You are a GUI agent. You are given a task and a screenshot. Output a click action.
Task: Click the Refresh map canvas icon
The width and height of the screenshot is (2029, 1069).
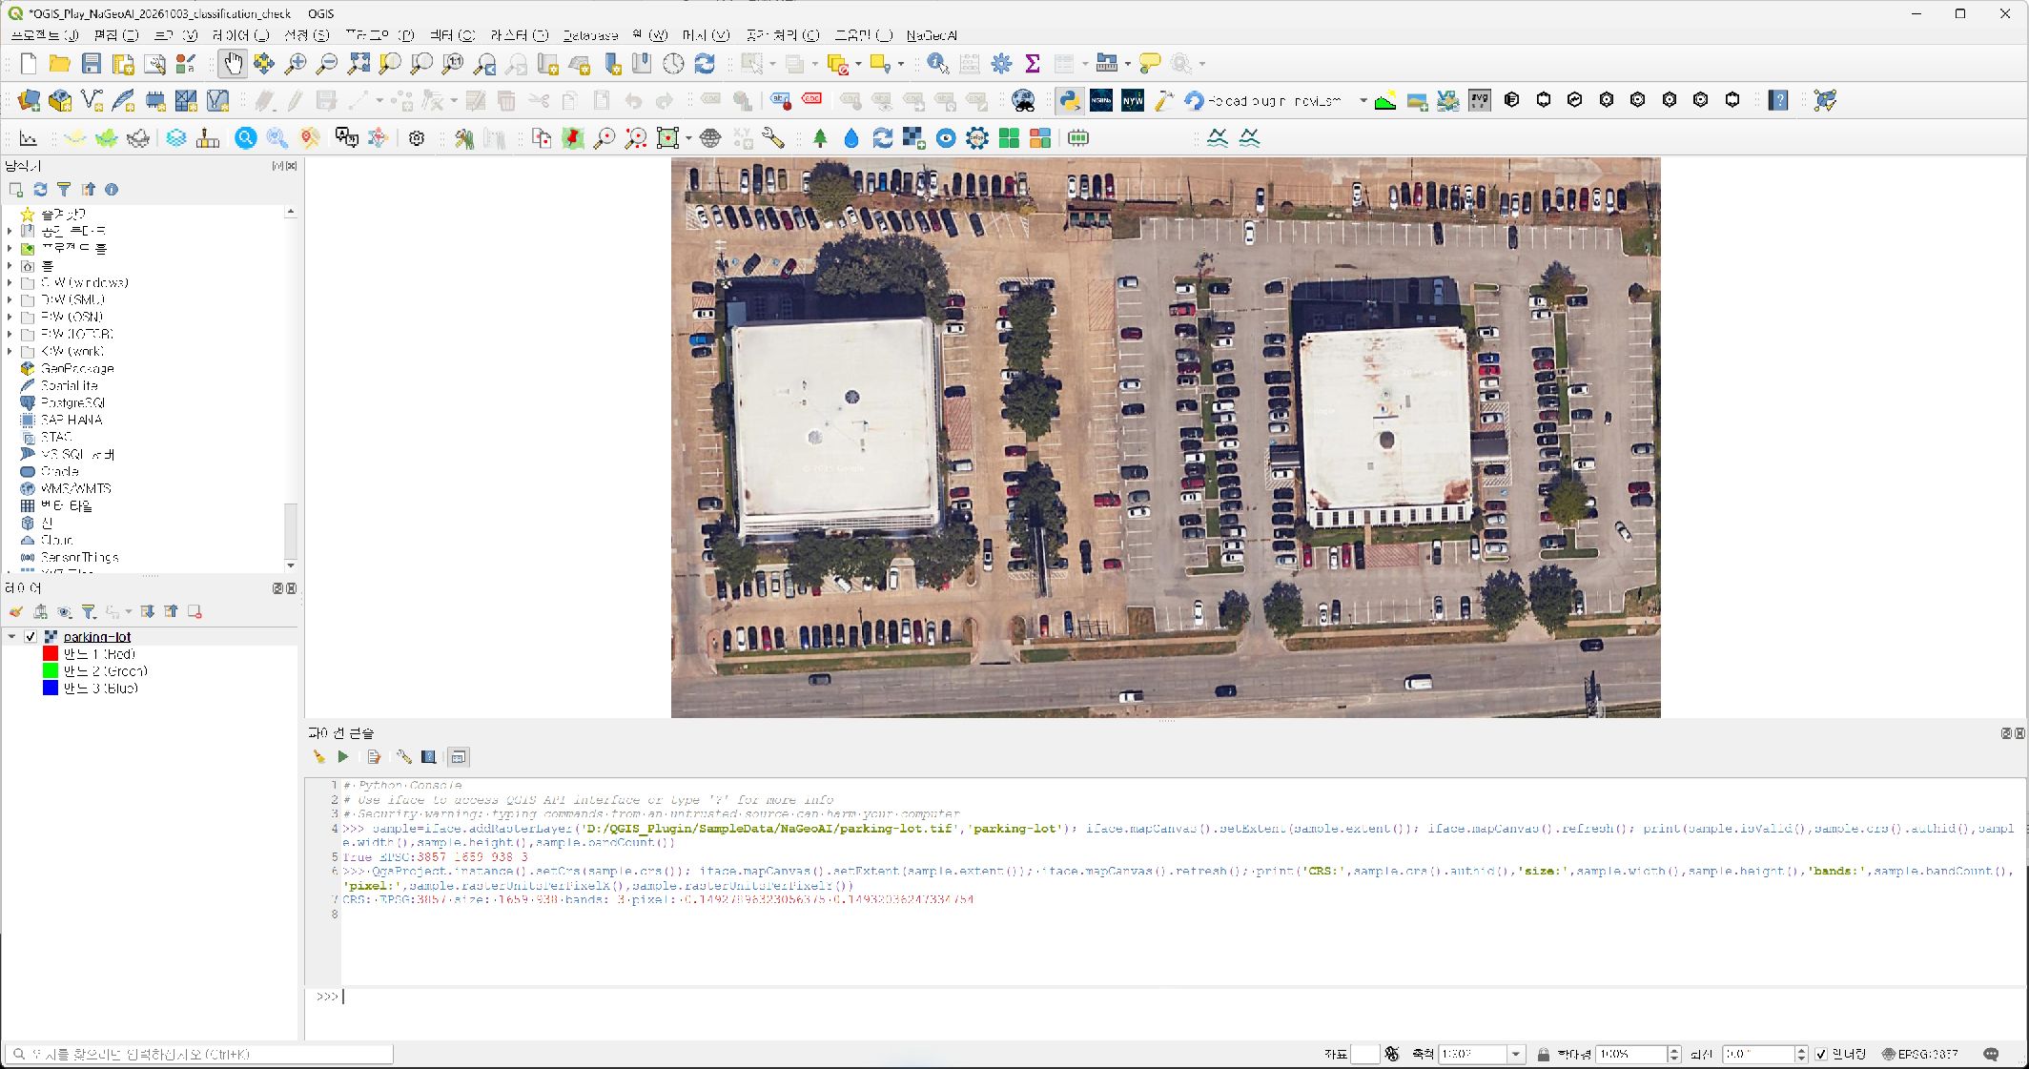(x=705, y=64)
